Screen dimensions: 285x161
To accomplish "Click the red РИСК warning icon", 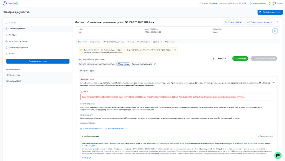I will [x=81, y=92].
